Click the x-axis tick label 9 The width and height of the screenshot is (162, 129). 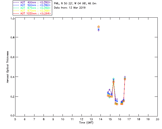(53, 119)
